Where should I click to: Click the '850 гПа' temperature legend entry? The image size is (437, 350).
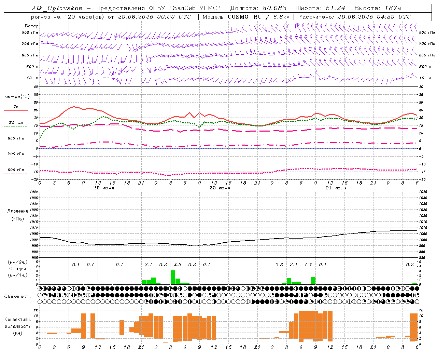click(16, 138)
